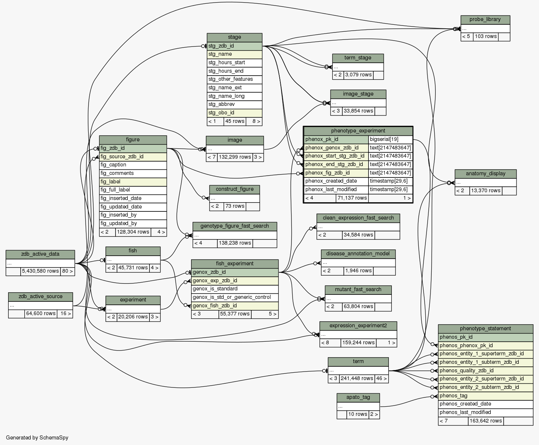The width and height of the screenshot is (539, 445).
Task: Click the 71,137 rows cell in phenotype_experiment
Action: click(352, 198)
